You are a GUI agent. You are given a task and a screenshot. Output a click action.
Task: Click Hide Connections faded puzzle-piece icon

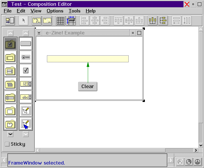point(47,21)
